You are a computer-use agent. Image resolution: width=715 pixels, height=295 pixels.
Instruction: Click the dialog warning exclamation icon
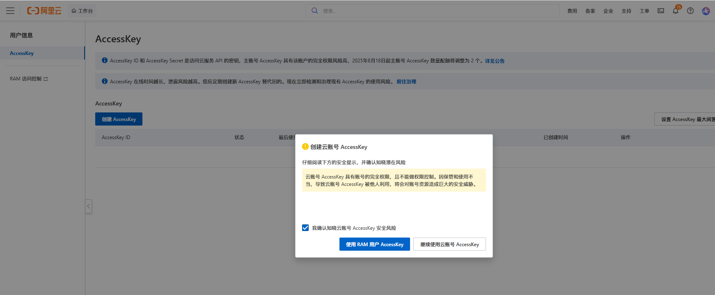click(x=305, y=146)
